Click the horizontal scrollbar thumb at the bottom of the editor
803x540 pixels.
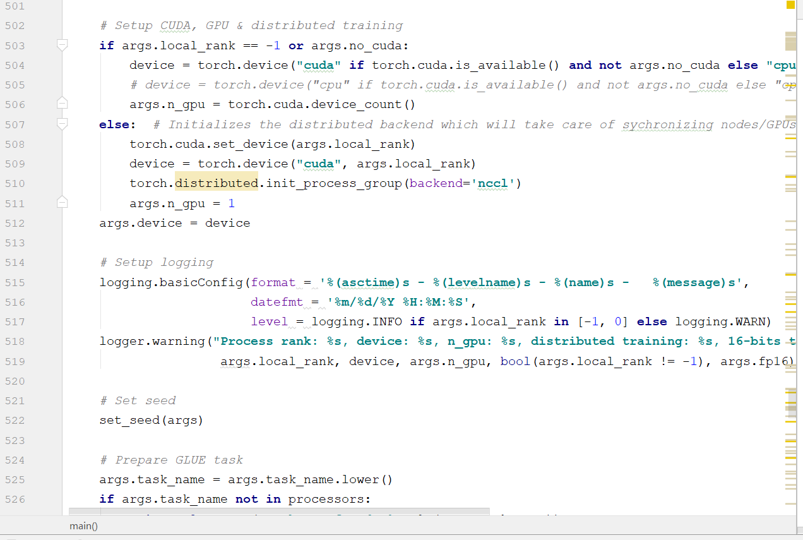[279, 512]
